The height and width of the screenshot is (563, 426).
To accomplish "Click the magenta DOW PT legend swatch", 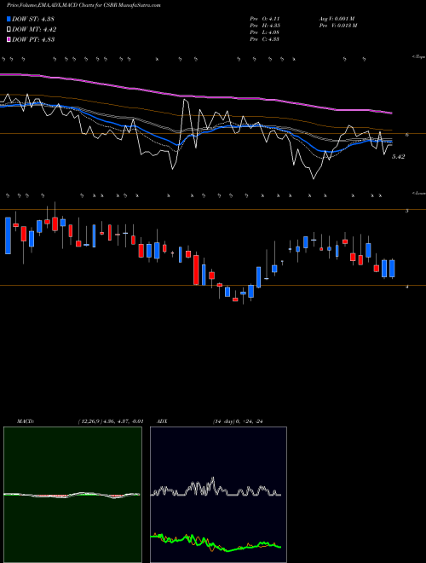I will [9, 39].
